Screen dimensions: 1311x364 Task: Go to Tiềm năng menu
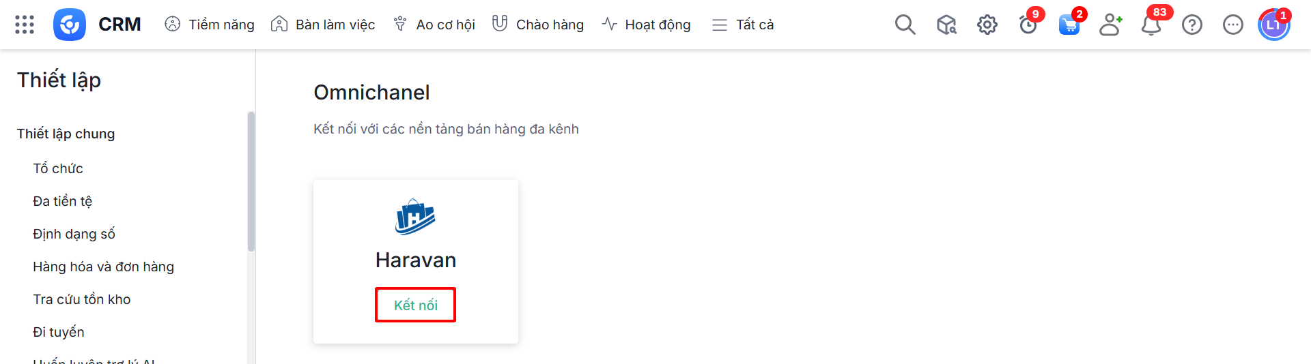tap(210, 25)
